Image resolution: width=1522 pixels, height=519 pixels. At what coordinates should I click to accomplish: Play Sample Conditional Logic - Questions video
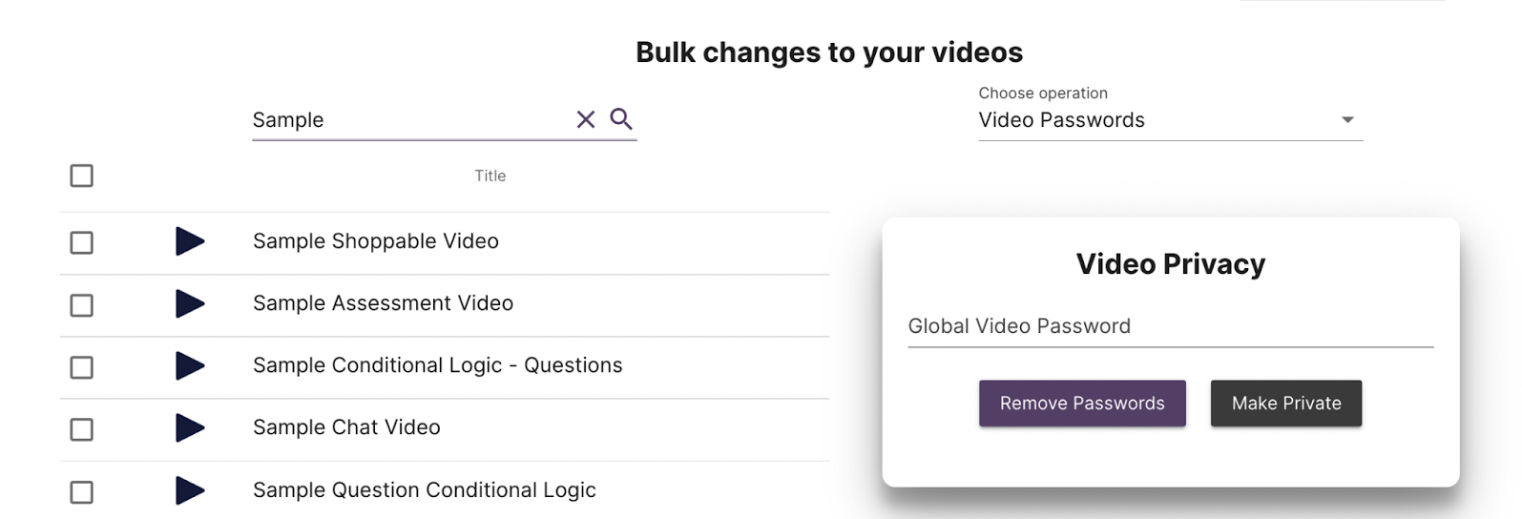pos(190,365)
